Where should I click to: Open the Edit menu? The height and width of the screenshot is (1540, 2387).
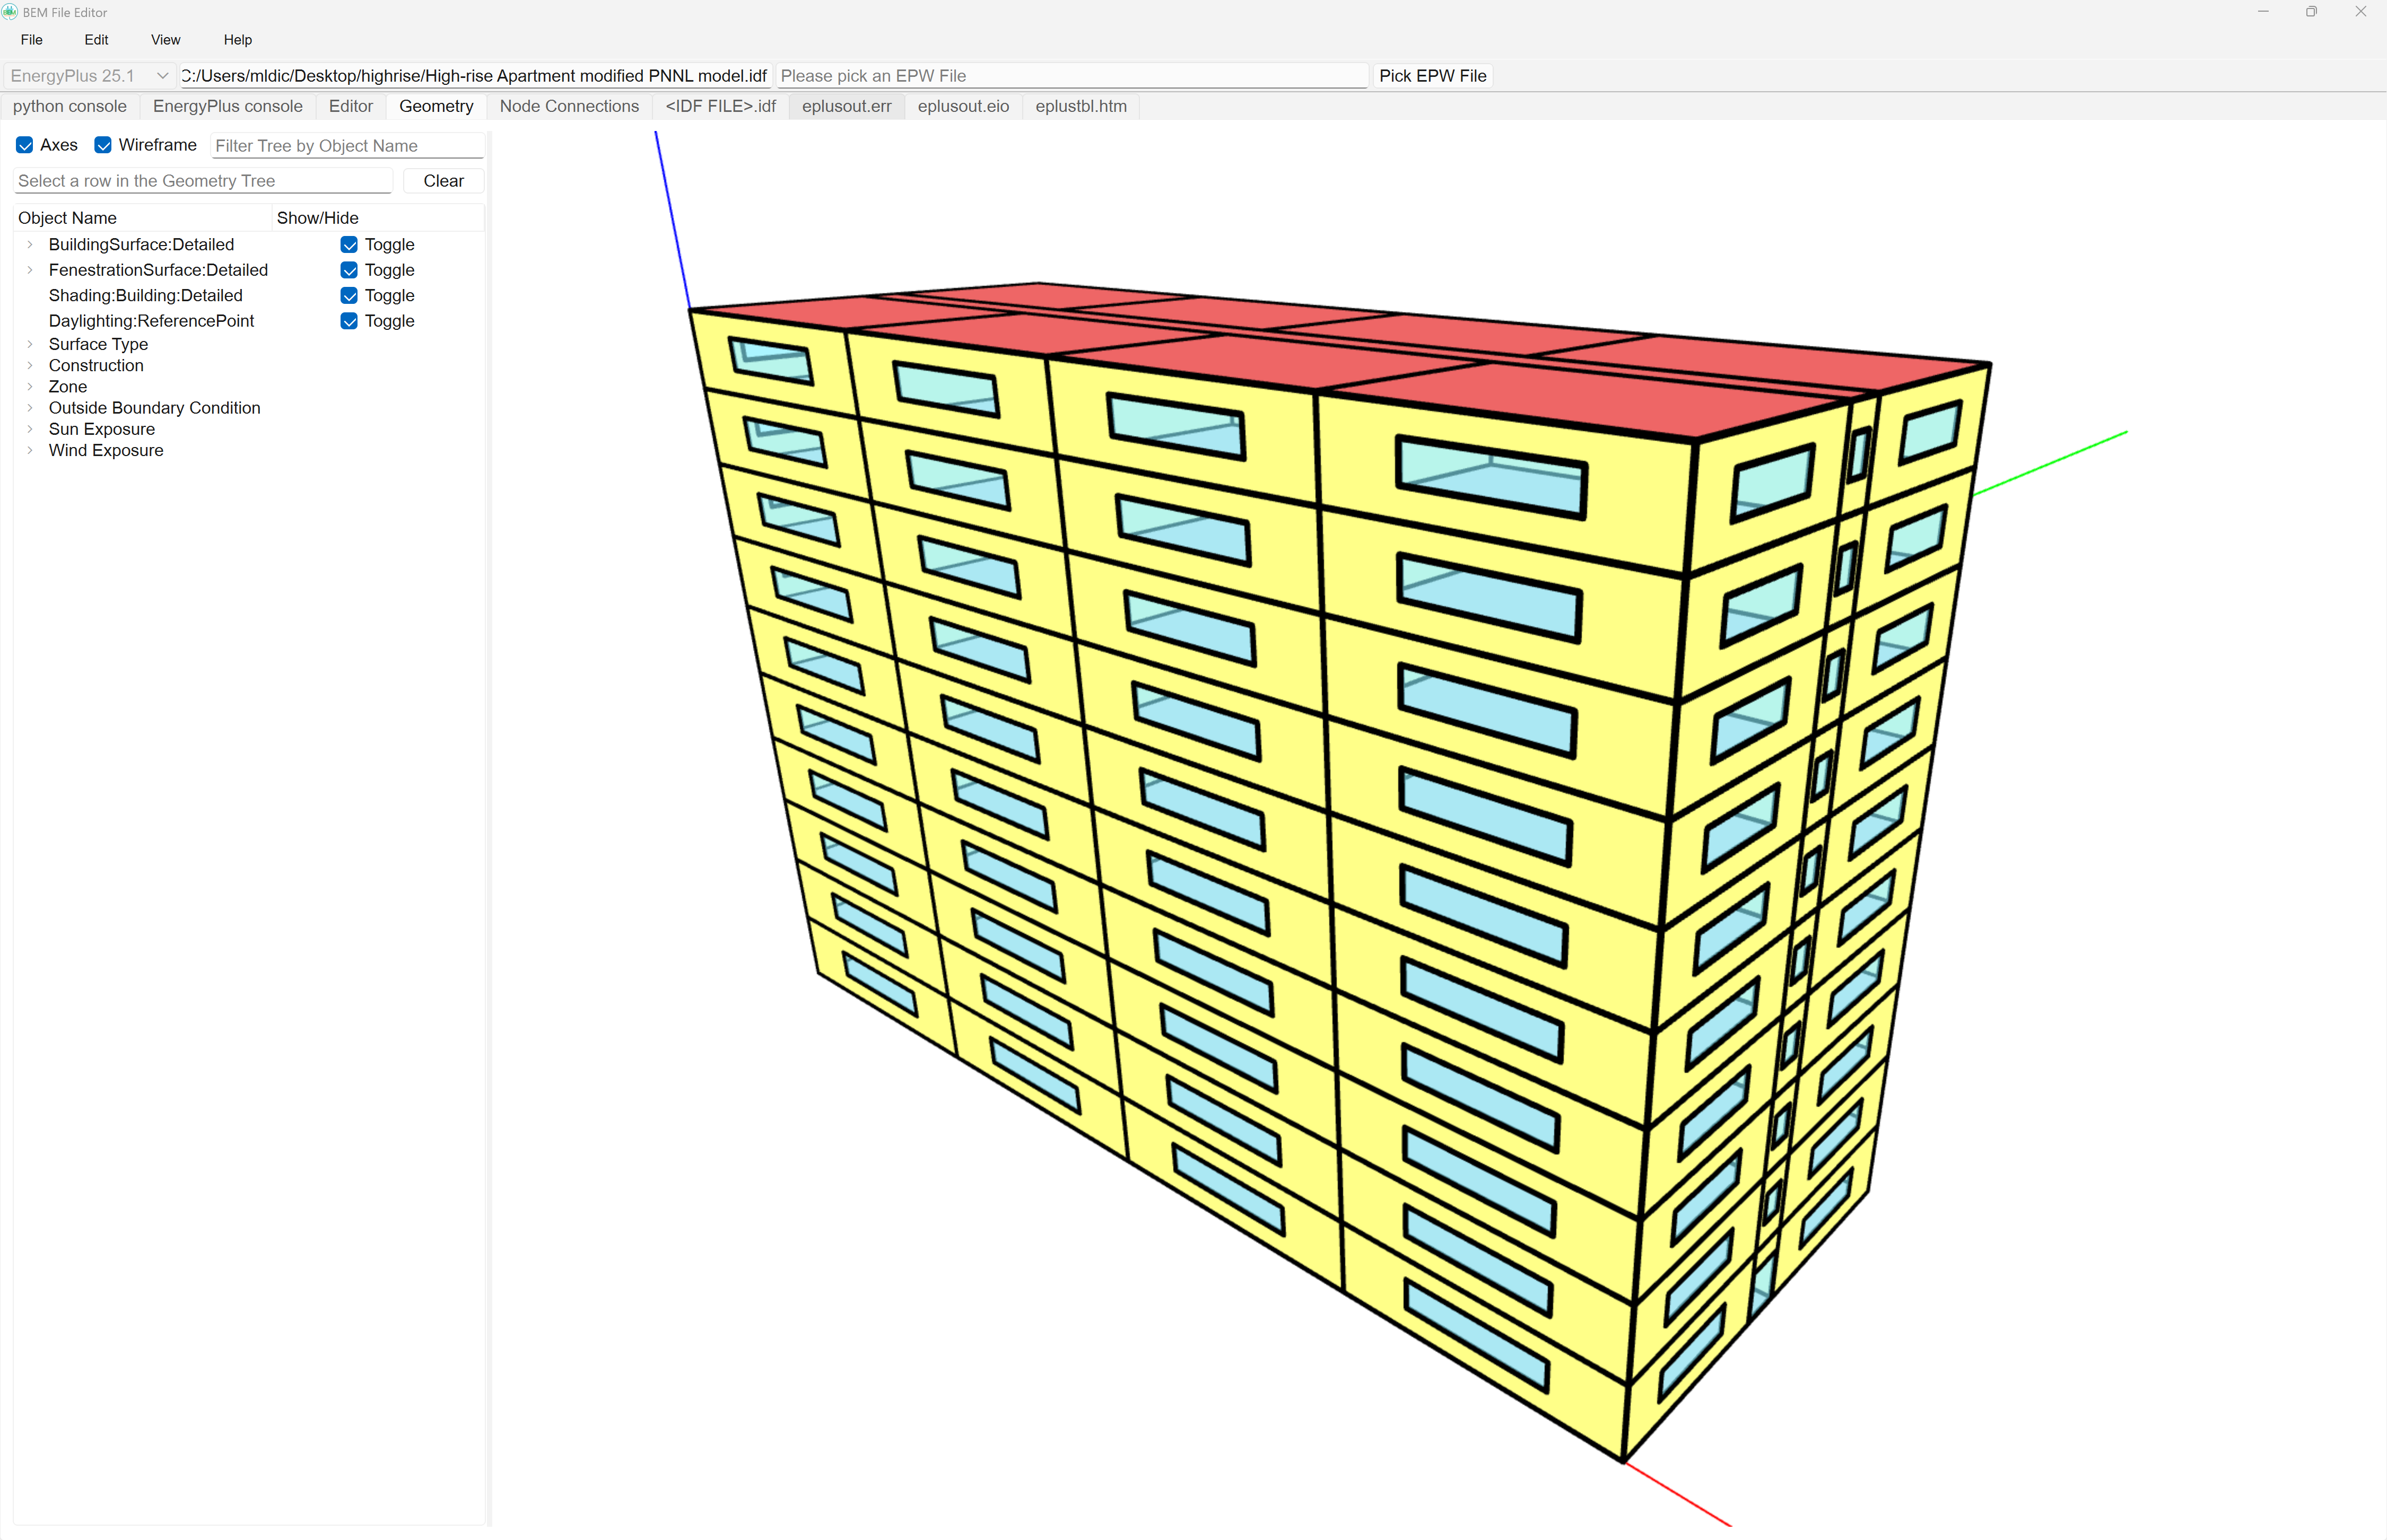pyautogui.click(x=96, y=40)
